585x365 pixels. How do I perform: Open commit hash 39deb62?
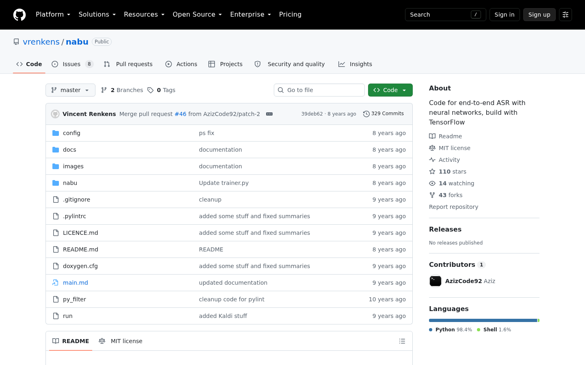(x=312, y=114)
